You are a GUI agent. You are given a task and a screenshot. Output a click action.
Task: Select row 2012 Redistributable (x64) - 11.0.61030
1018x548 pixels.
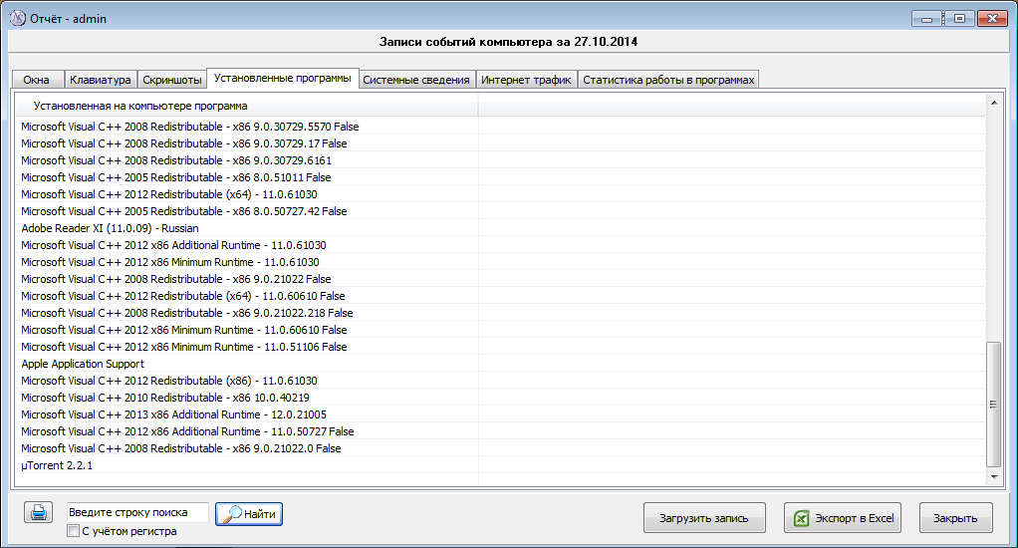pos(500,194)
